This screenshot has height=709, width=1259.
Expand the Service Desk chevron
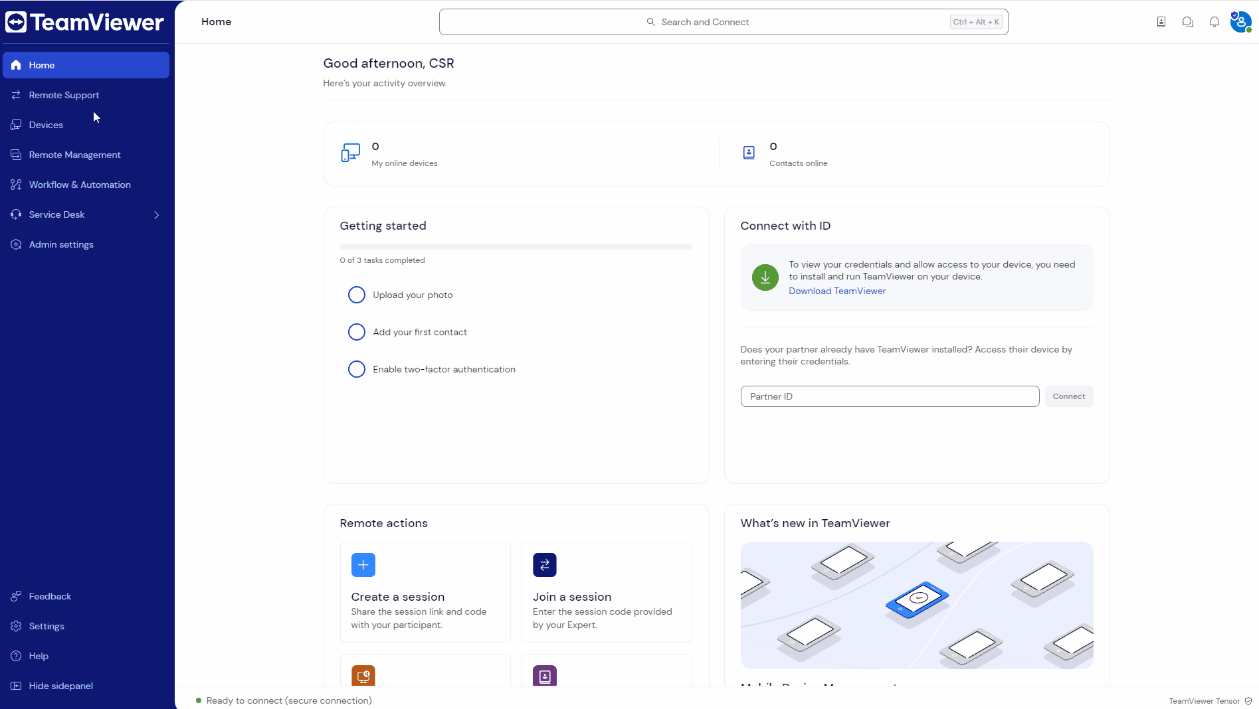tap(157, 215)
